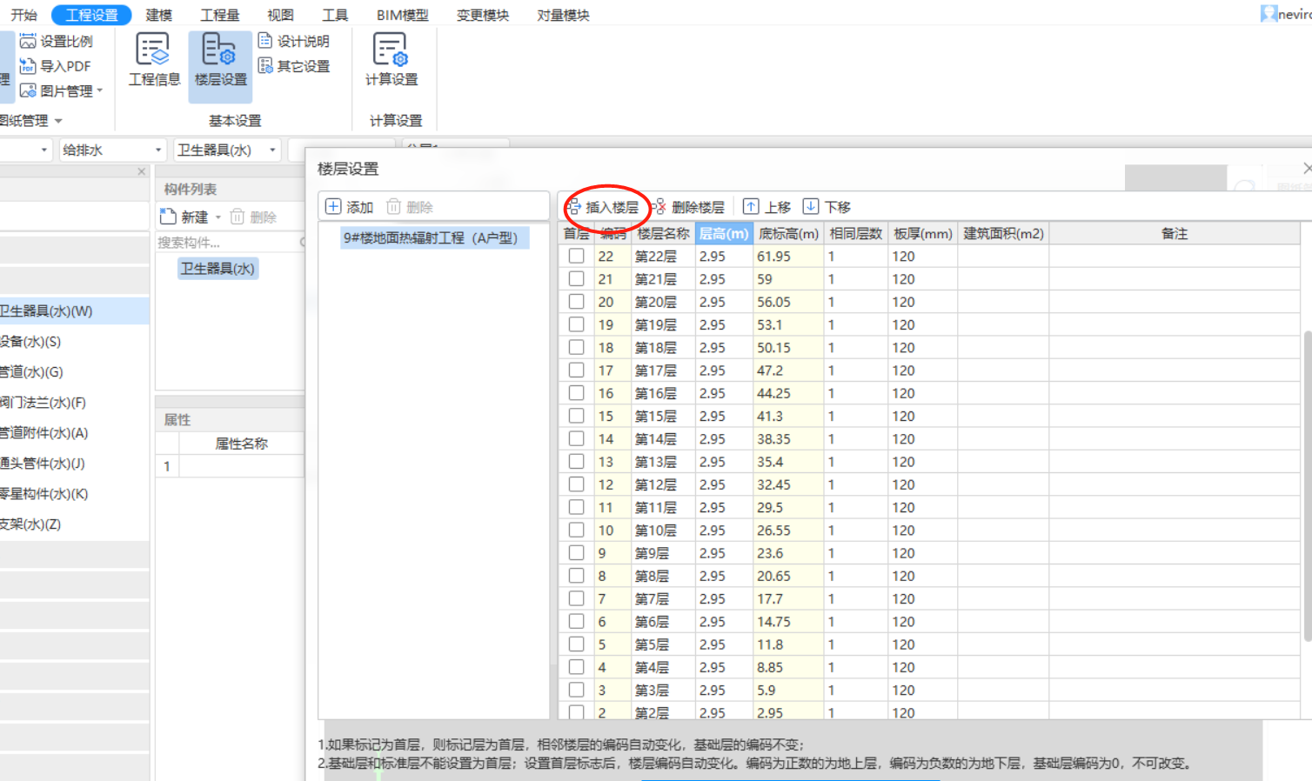Click the 添加 add button
Image resolution: width=1312 pixels, height=781 pixels.
pyautogui.click(x=351, y=206)
